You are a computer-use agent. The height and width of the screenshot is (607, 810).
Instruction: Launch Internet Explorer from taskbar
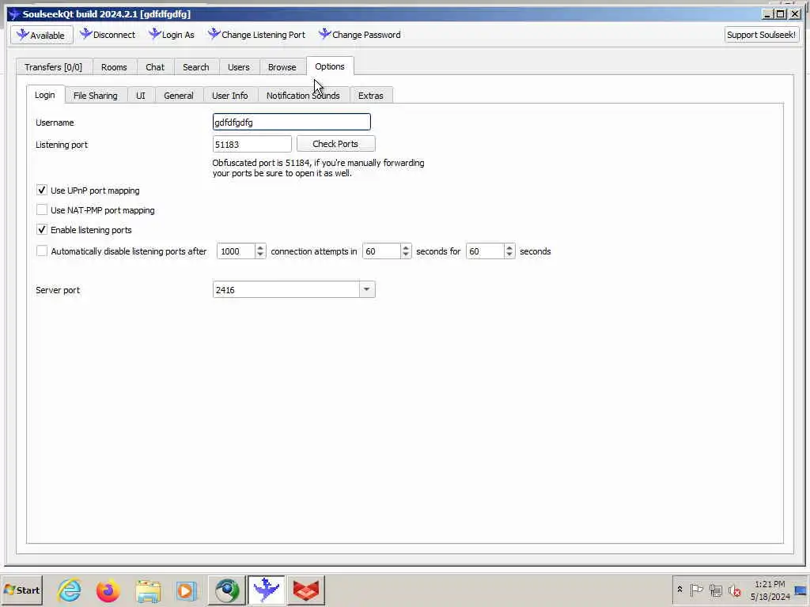[70, 590]
